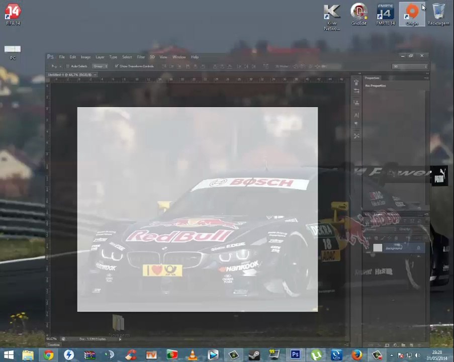Viewport: 454px width, 362px height.
Task: Open WinRAR from the taskbar
Action: coord(89,355)
